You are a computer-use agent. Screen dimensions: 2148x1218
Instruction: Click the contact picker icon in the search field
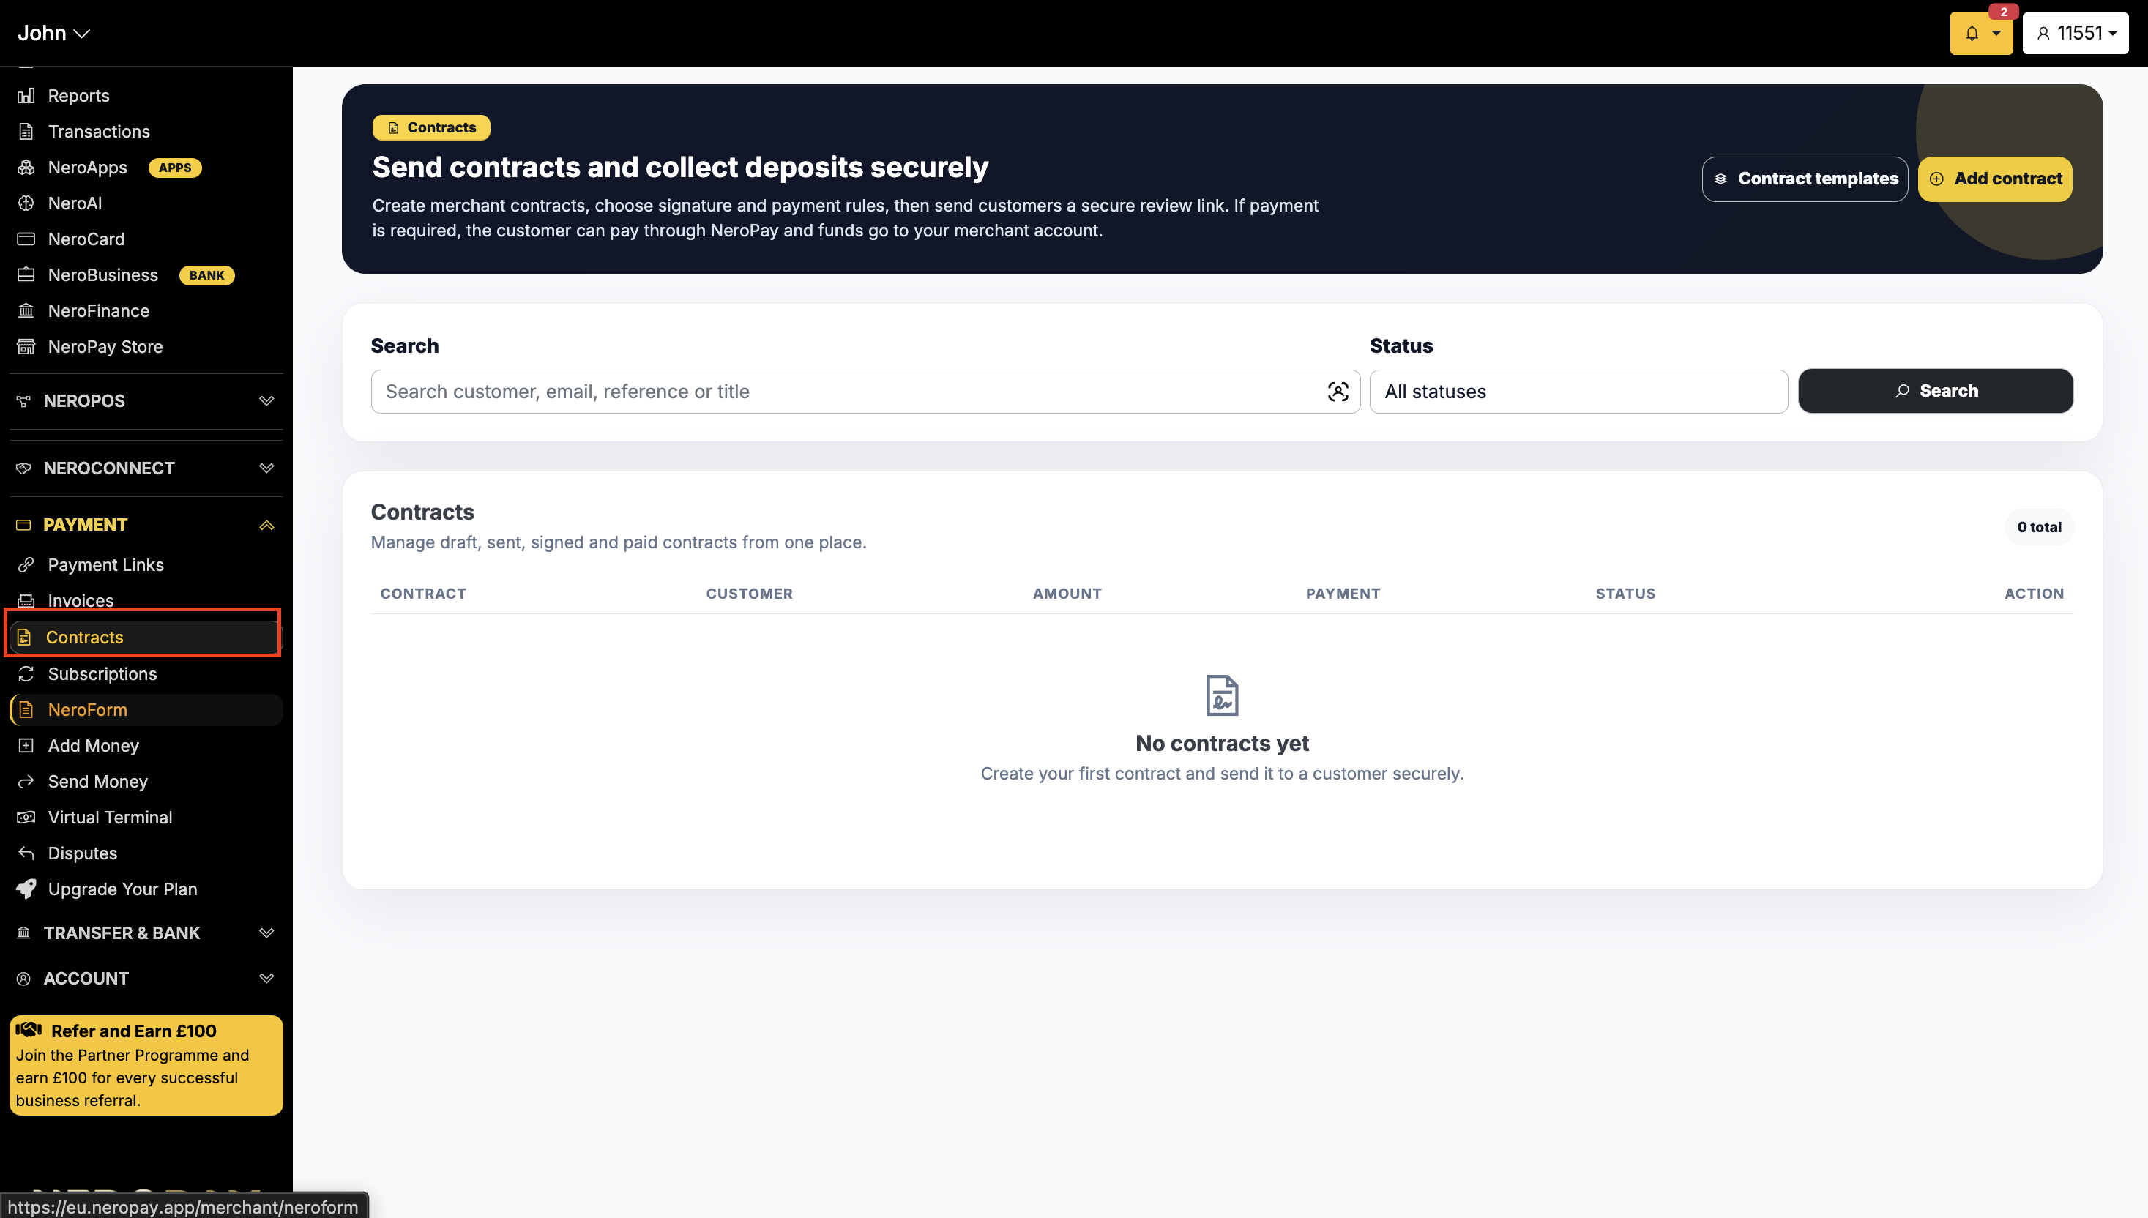(1338, 392)
